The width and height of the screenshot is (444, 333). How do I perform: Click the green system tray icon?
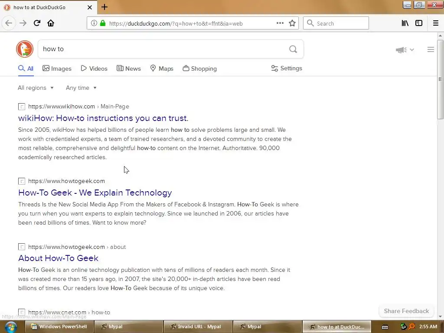point(404,327)
